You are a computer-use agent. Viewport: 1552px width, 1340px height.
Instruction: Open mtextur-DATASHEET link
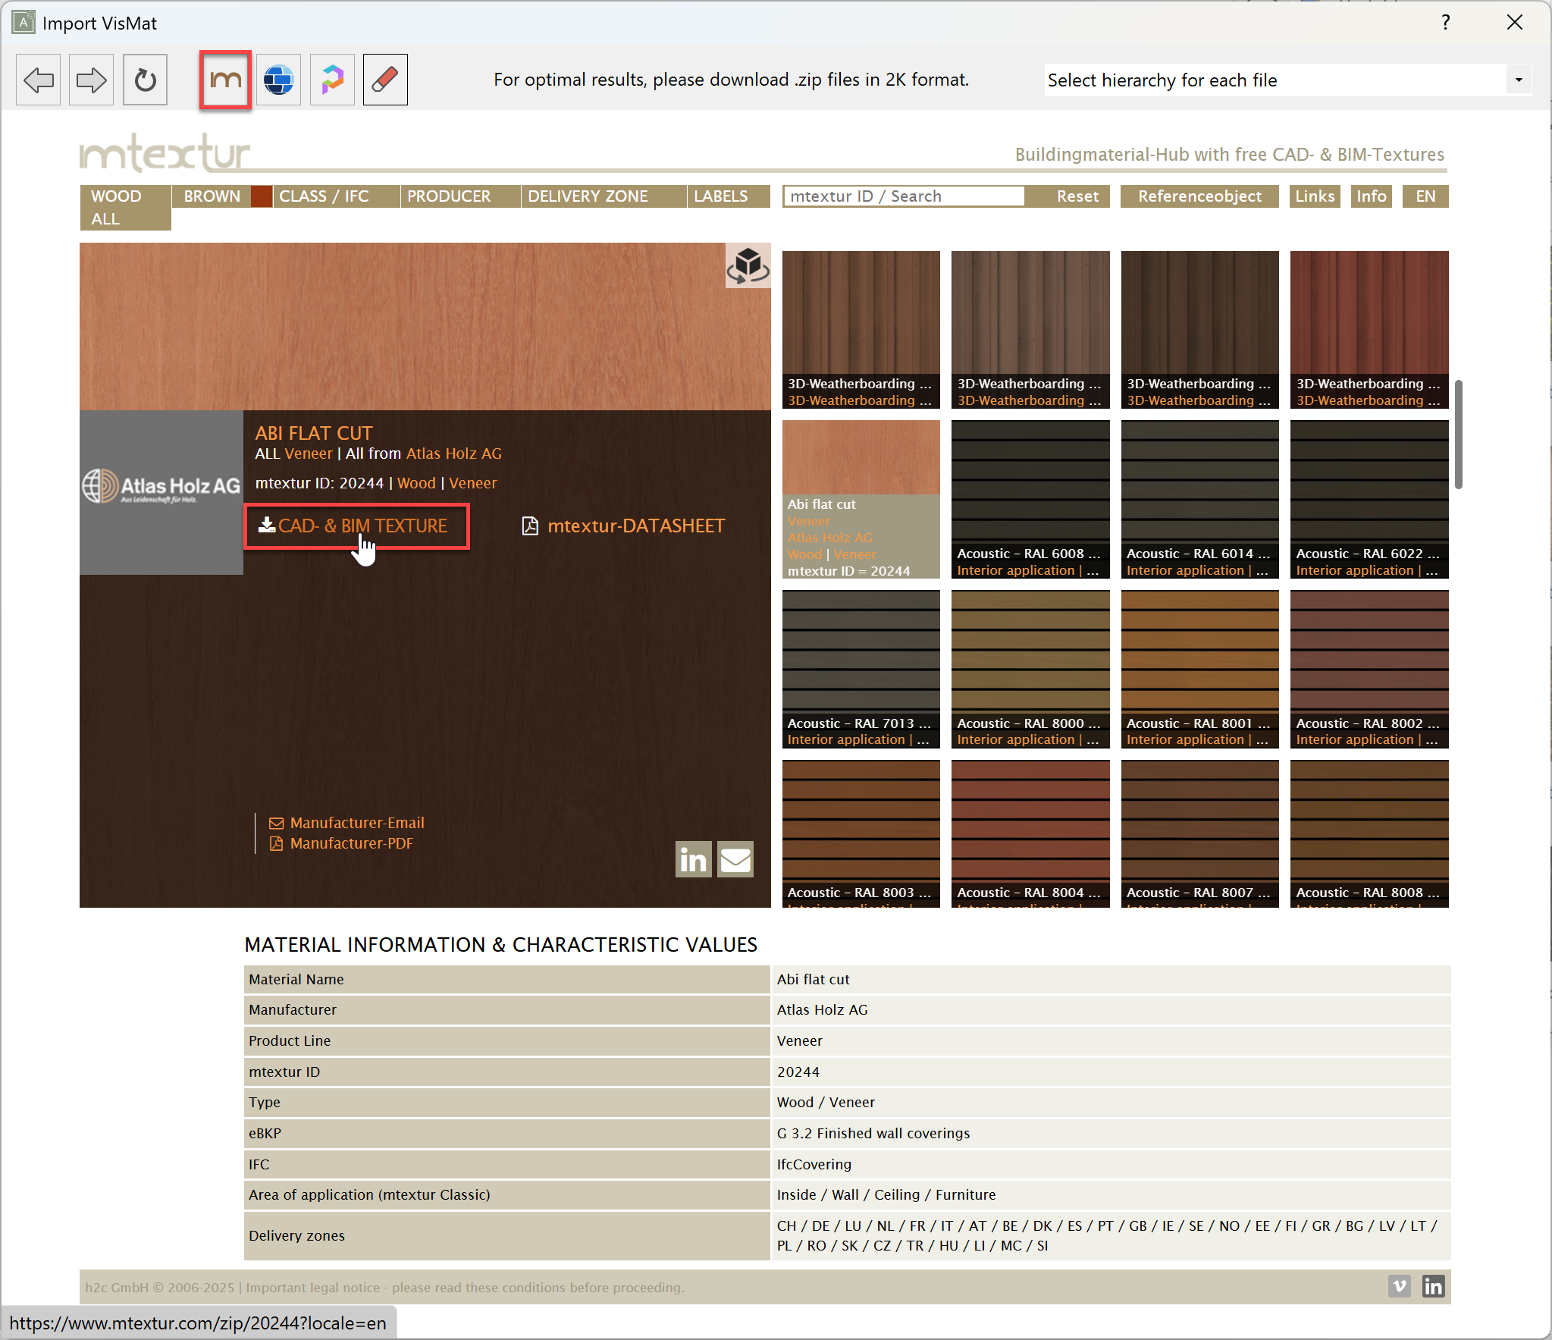click(x=623, y=526)
